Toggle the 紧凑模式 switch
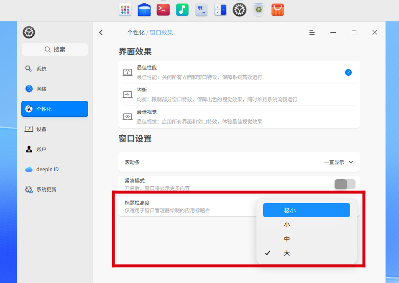Screen dimensions: 399x283 click(x=345, y=184)
